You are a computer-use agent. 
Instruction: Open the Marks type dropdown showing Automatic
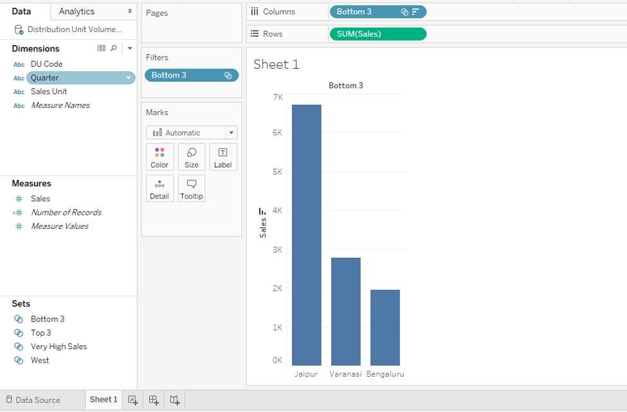pos(231,132)
